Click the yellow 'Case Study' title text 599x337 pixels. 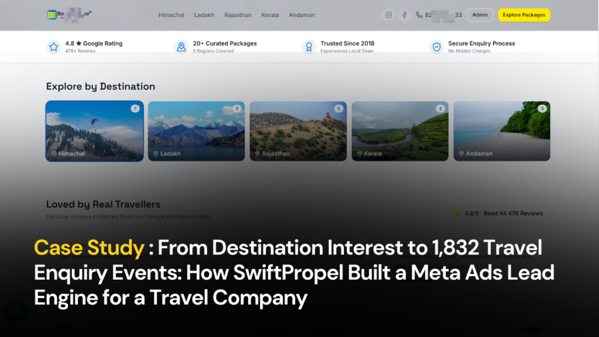89,247
